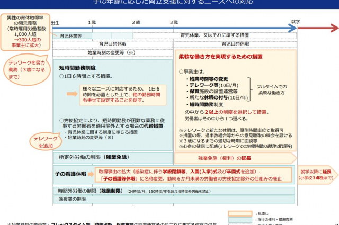Click the ※心身の健康に配慮 note
339x225 pixels.
(x=236, y=146)
